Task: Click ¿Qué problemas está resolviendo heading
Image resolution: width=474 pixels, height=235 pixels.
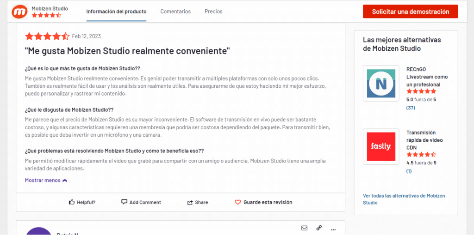Action: coord(114,150)
